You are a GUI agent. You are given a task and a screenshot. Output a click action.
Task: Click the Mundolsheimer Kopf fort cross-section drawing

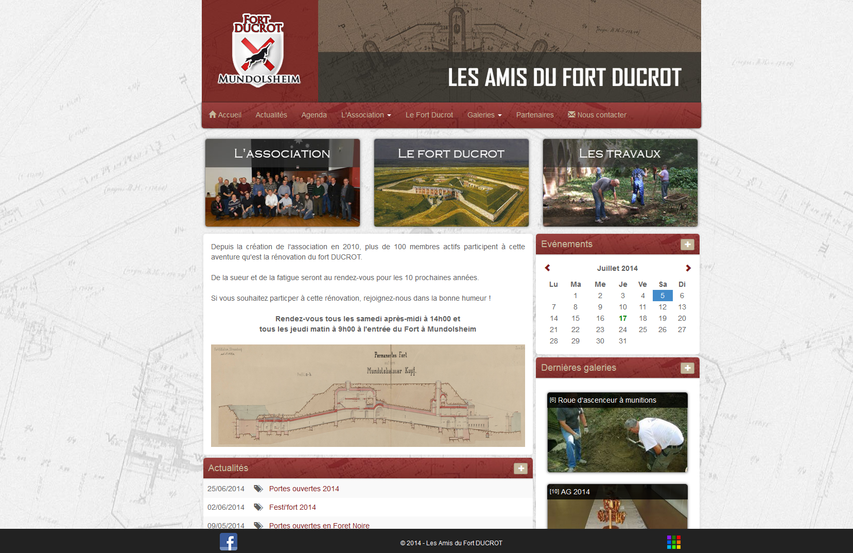coord(368,395)
